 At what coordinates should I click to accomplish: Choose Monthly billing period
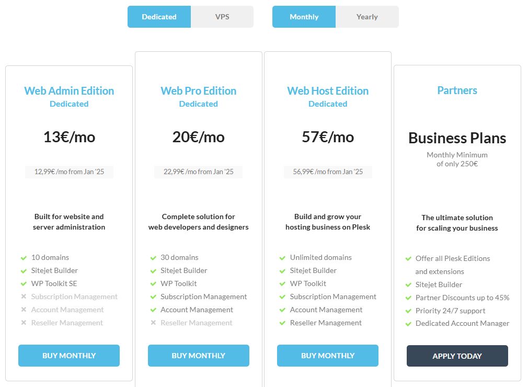304,17
